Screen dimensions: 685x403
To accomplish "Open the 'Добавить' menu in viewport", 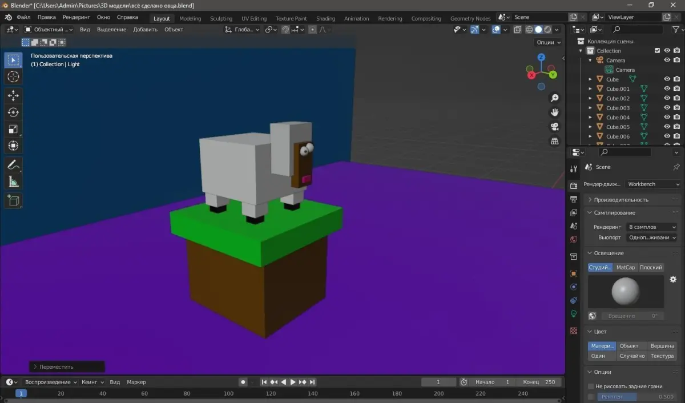I will [145, 30].
